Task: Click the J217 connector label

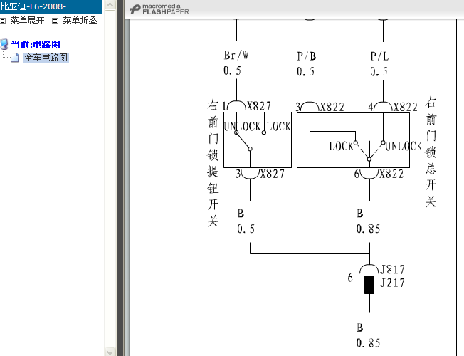Action: 392,283
